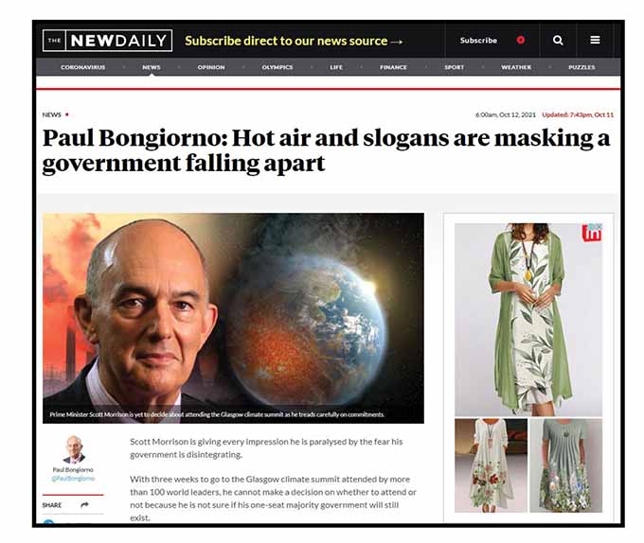Click the share arrow icon
Viewport: 644px width, 543px height.
(x=84, y=504)
